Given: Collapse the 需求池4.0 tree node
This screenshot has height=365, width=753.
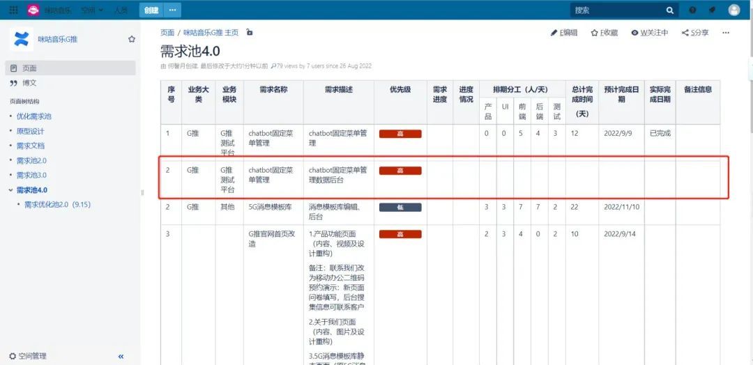Looking at the screenshot, I should pos(11,190).
